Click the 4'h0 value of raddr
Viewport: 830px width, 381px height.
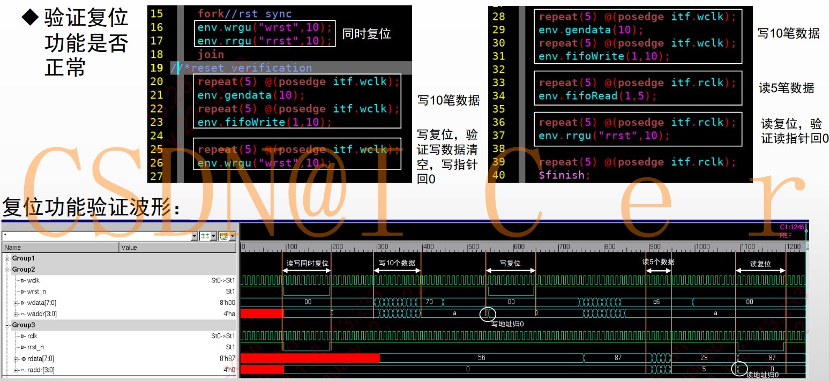(229, 370)
